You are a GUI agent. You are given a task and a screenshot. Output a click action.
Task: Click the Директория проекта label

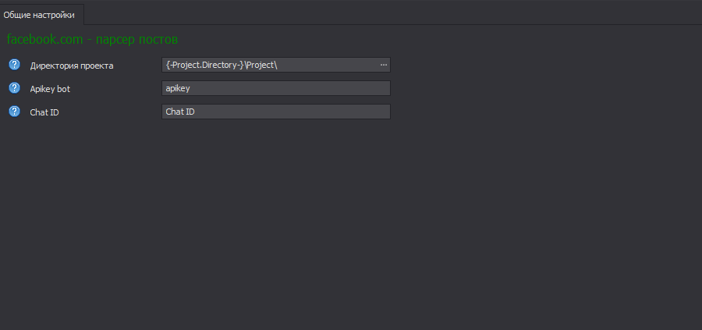click(x=72, y=66)
